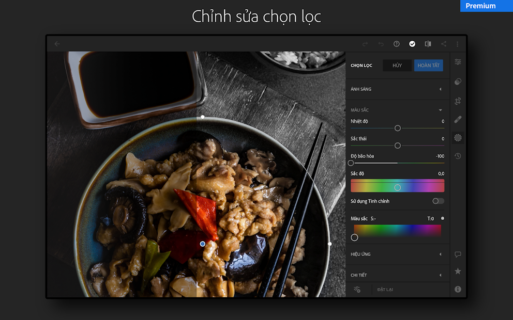Collapse the MÀU SẮC section
The width and height of the screenshot is (513, 320).
click(397, 109)
